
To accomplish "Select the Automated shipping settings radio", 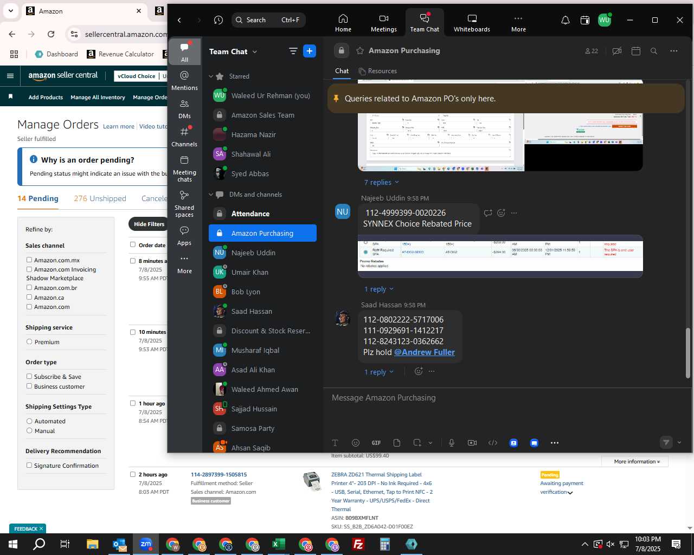I will click(29, 421).
